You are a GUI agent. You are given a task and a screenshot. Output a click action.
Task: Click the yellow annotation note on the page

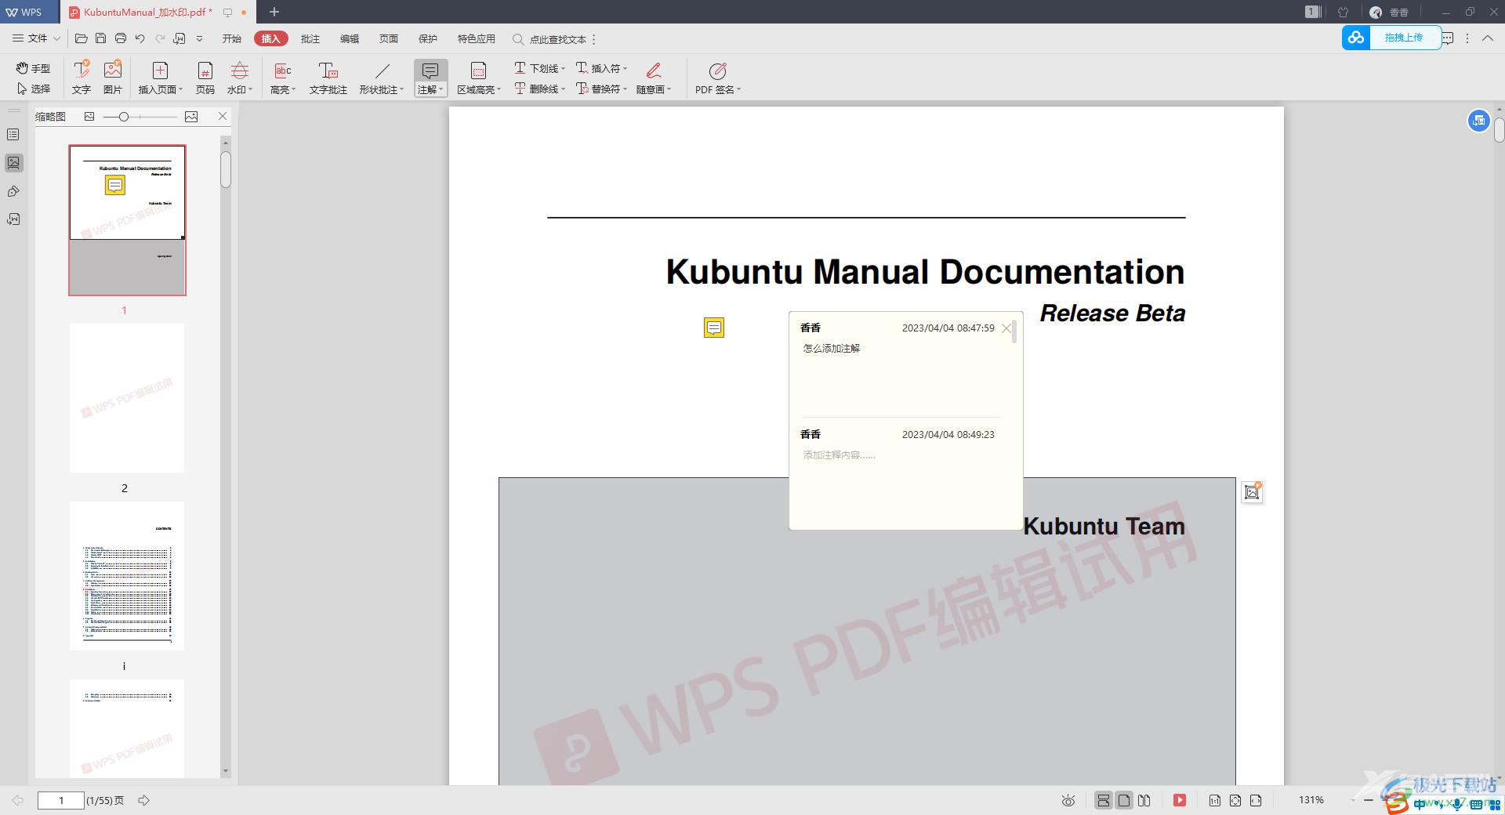click(x=714, y=328)
